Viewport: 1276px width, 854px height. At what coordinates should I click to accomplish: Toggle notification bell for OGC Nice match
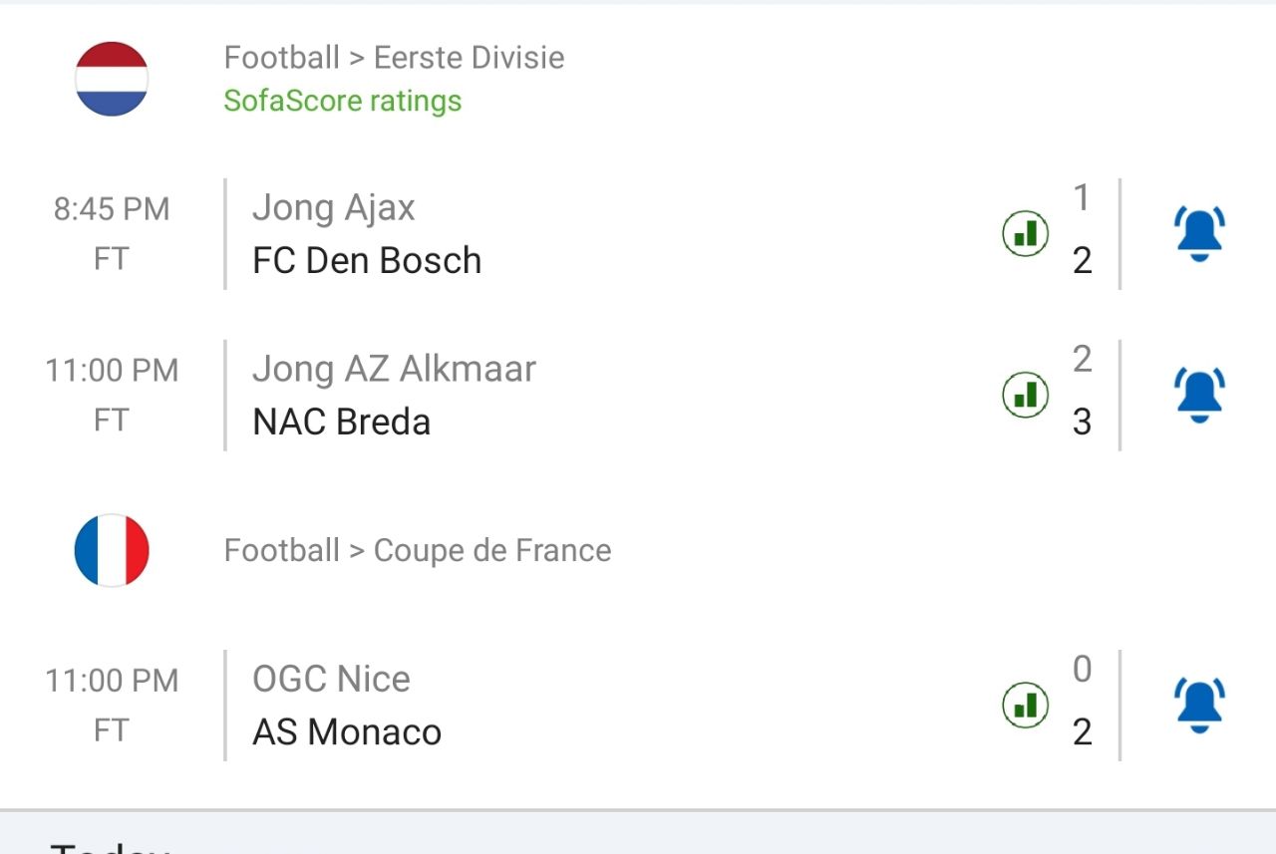(x=1199, y=706)
